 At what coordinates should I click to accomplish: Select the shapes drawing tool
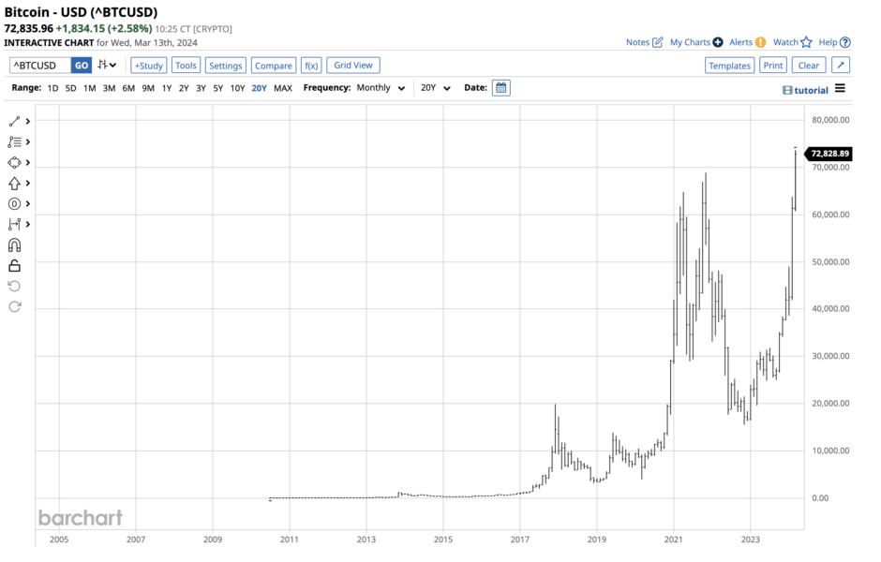click(14, 163)
